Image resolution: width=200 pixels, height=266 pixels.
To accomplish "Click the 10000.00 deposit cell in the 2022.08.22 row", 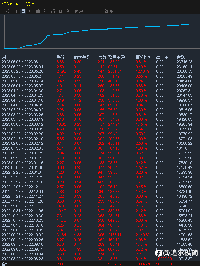I will click(164, 259).
